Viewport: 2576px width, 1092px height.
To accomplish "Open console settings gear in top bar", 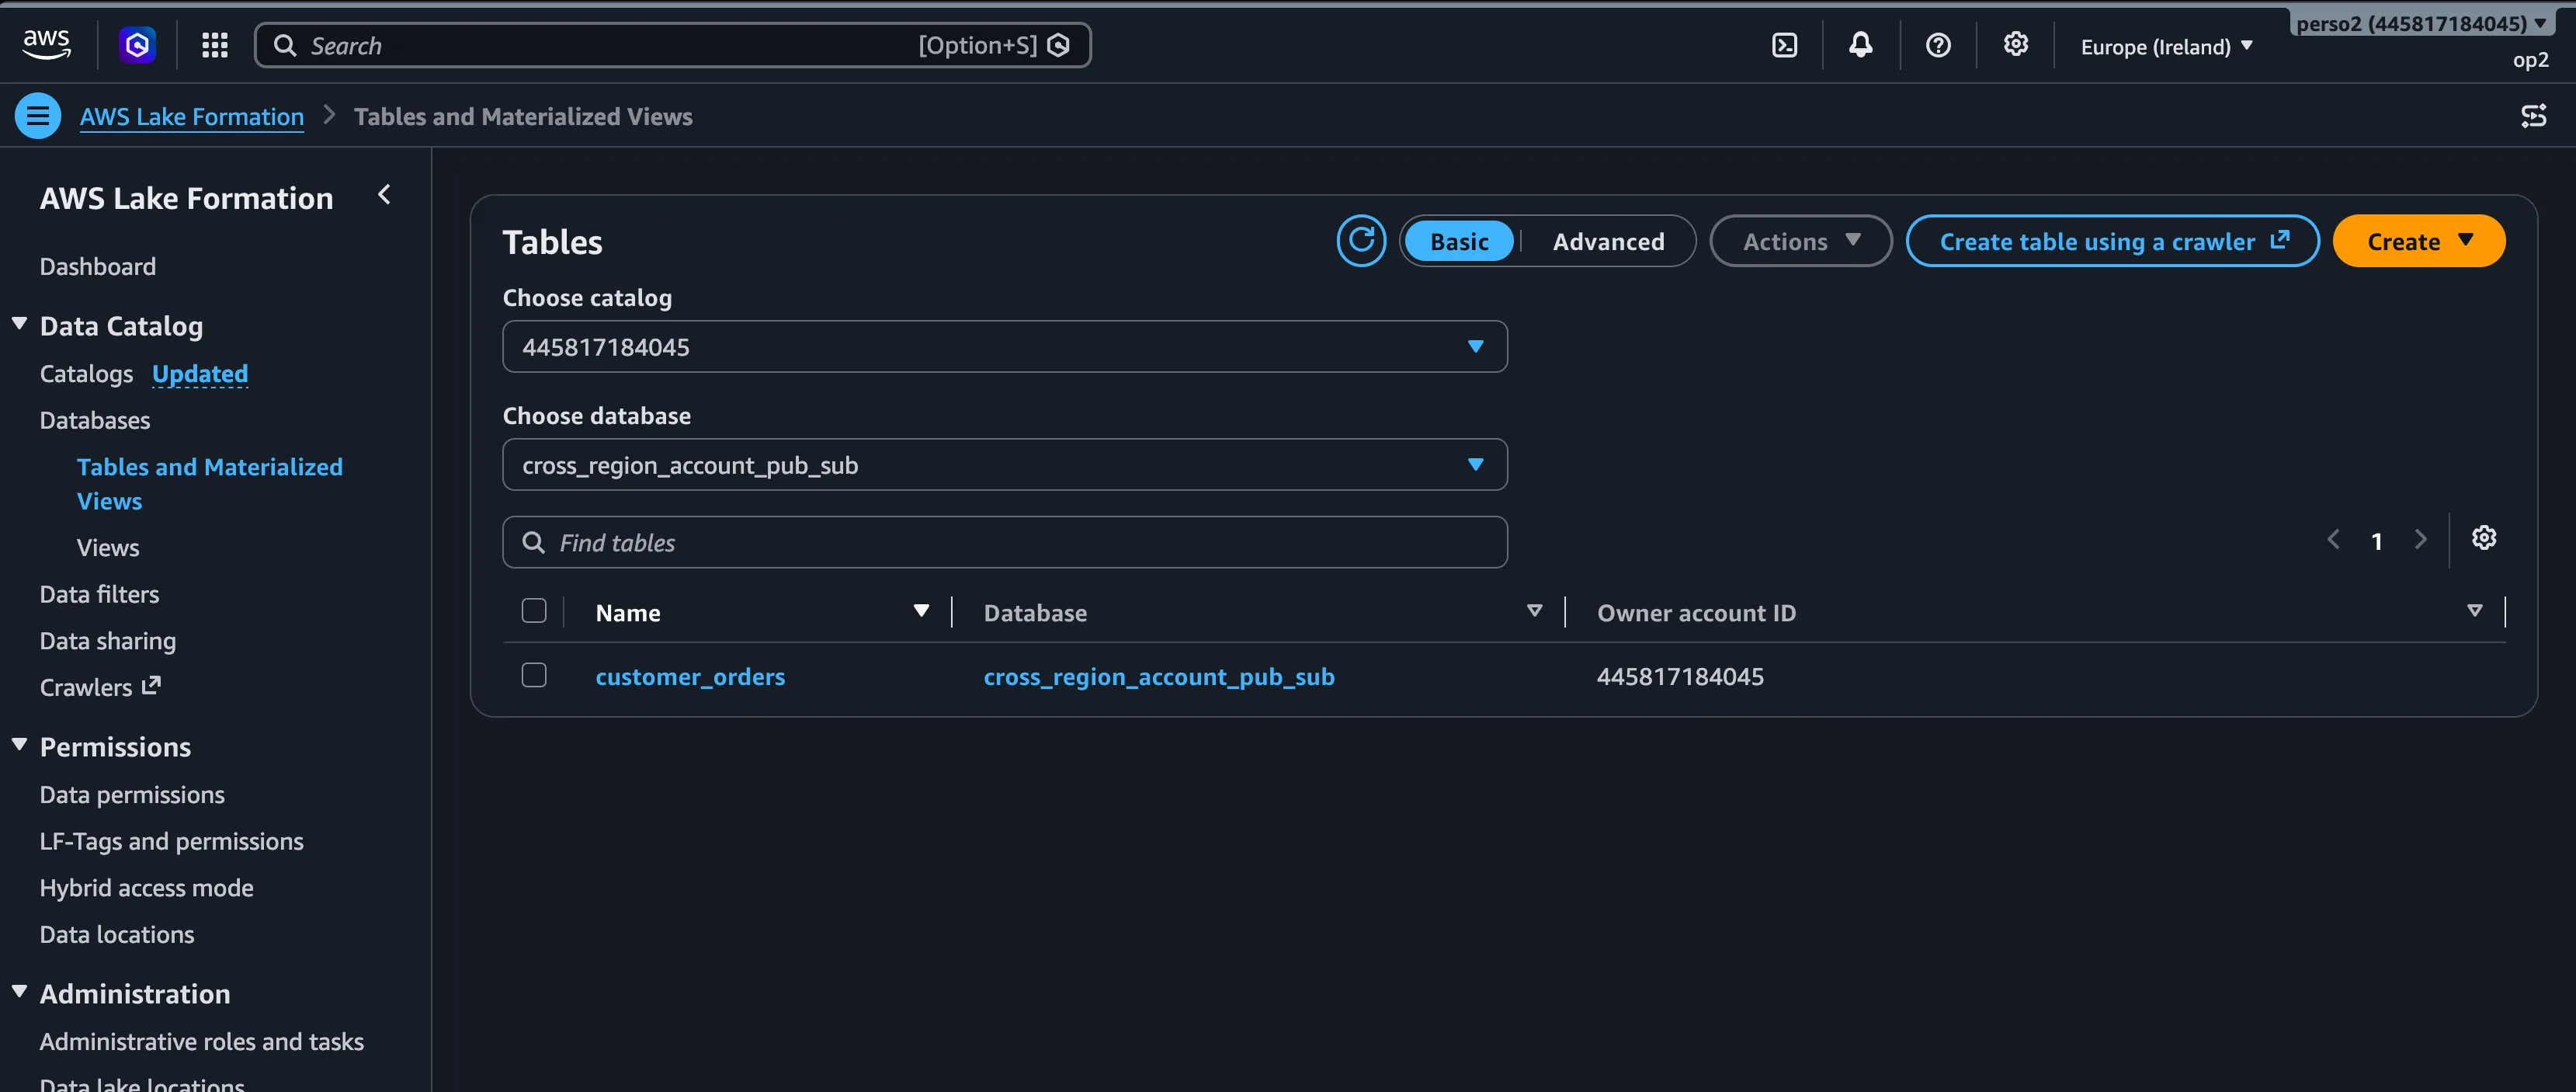I will (x=2015, y=45).
